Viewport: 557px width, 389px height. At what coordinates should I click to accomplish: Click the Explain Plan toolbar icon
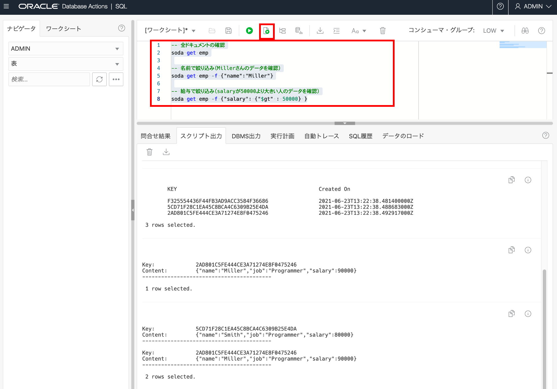[x=283, y=30]
